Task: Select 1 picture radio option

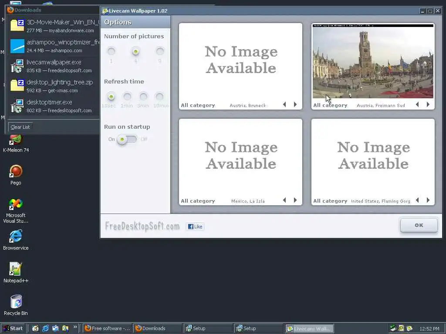Action: [x=111, y=51]
